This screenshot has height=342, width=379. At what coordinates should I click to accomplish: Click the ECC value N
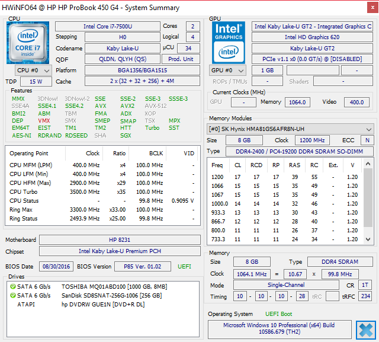coord(367,140)
